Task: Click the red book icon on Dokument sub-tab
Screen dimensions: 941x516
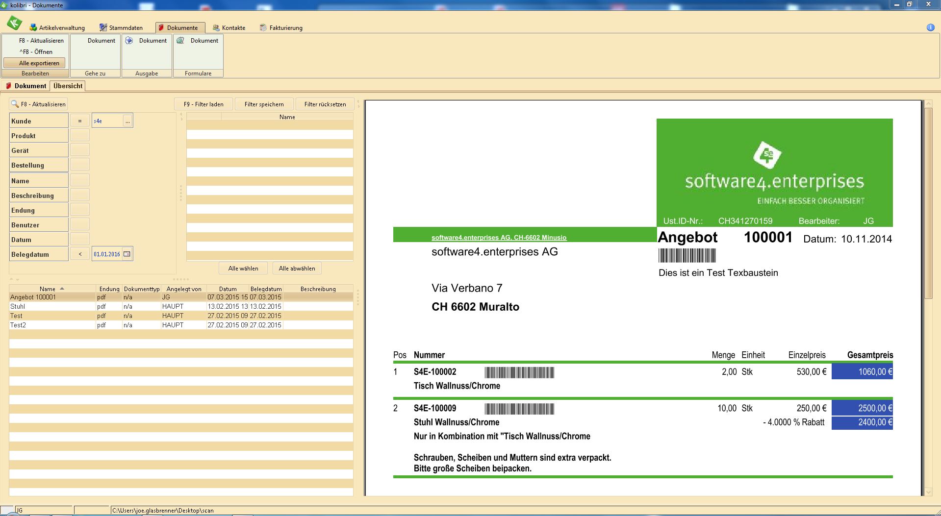Action: click(x=8, y=86)
